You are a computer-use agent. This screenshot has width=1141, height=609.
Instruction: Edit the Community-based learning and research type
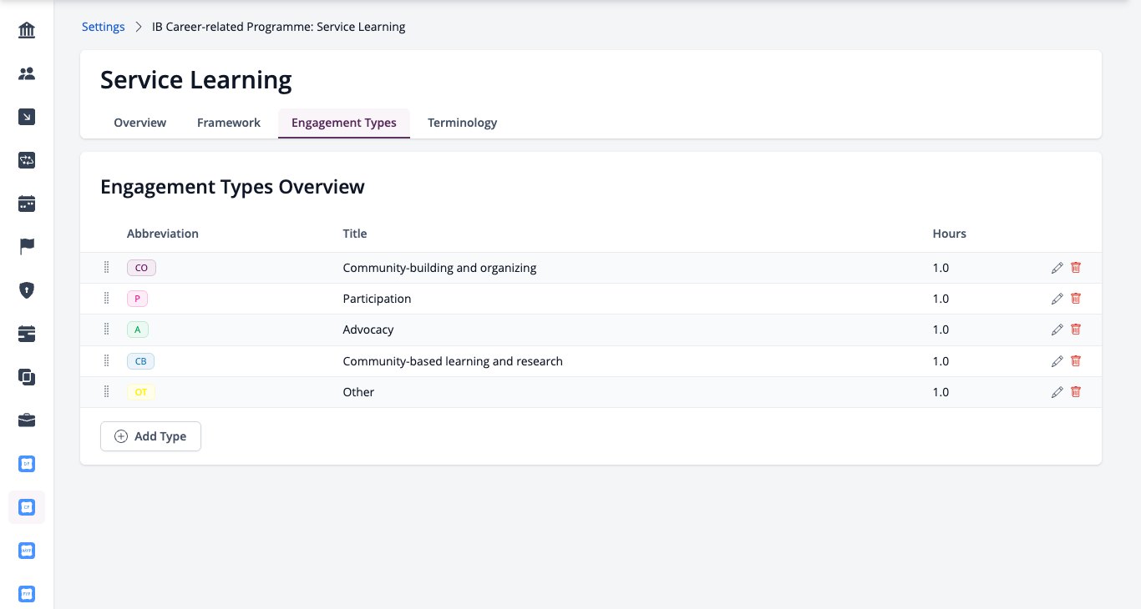pyautogui.click(x=1057, y=361)
